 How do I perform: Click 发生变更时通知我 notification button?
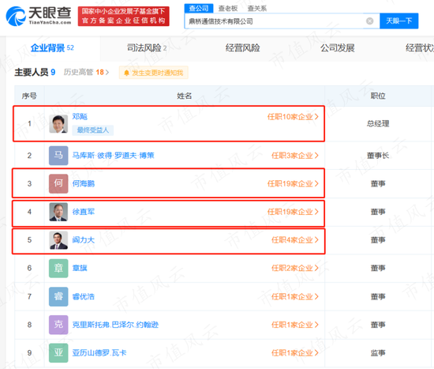pyautogui.click(x=154, y=73)
